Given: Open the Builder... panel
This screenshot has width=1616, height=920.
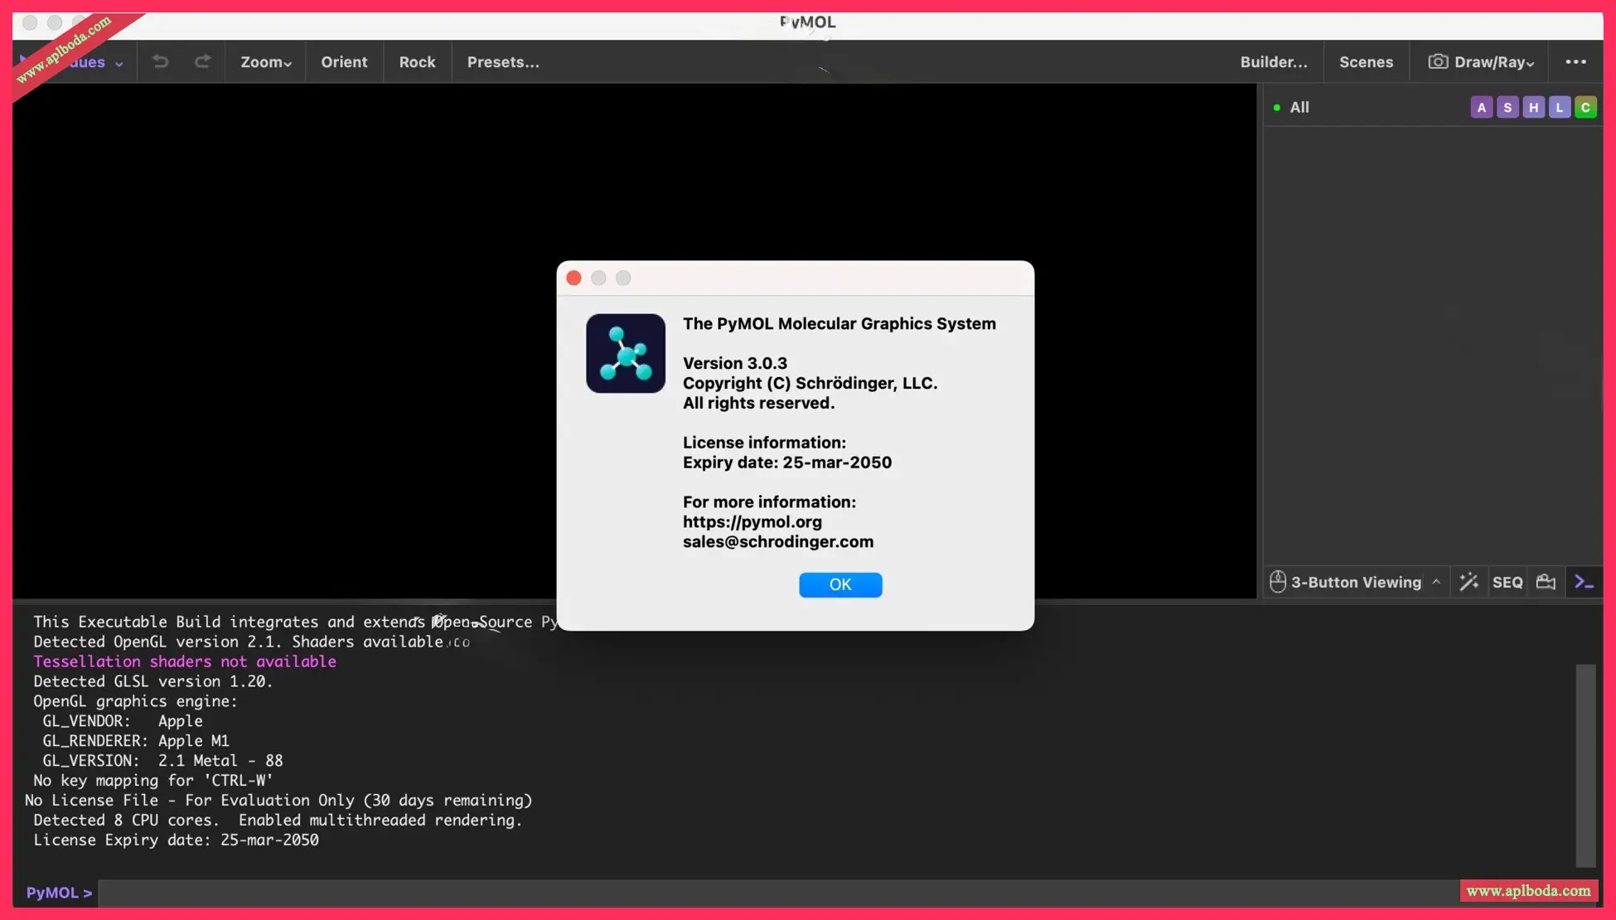Looking at the screenshot, I should [x=1274, y=62].
